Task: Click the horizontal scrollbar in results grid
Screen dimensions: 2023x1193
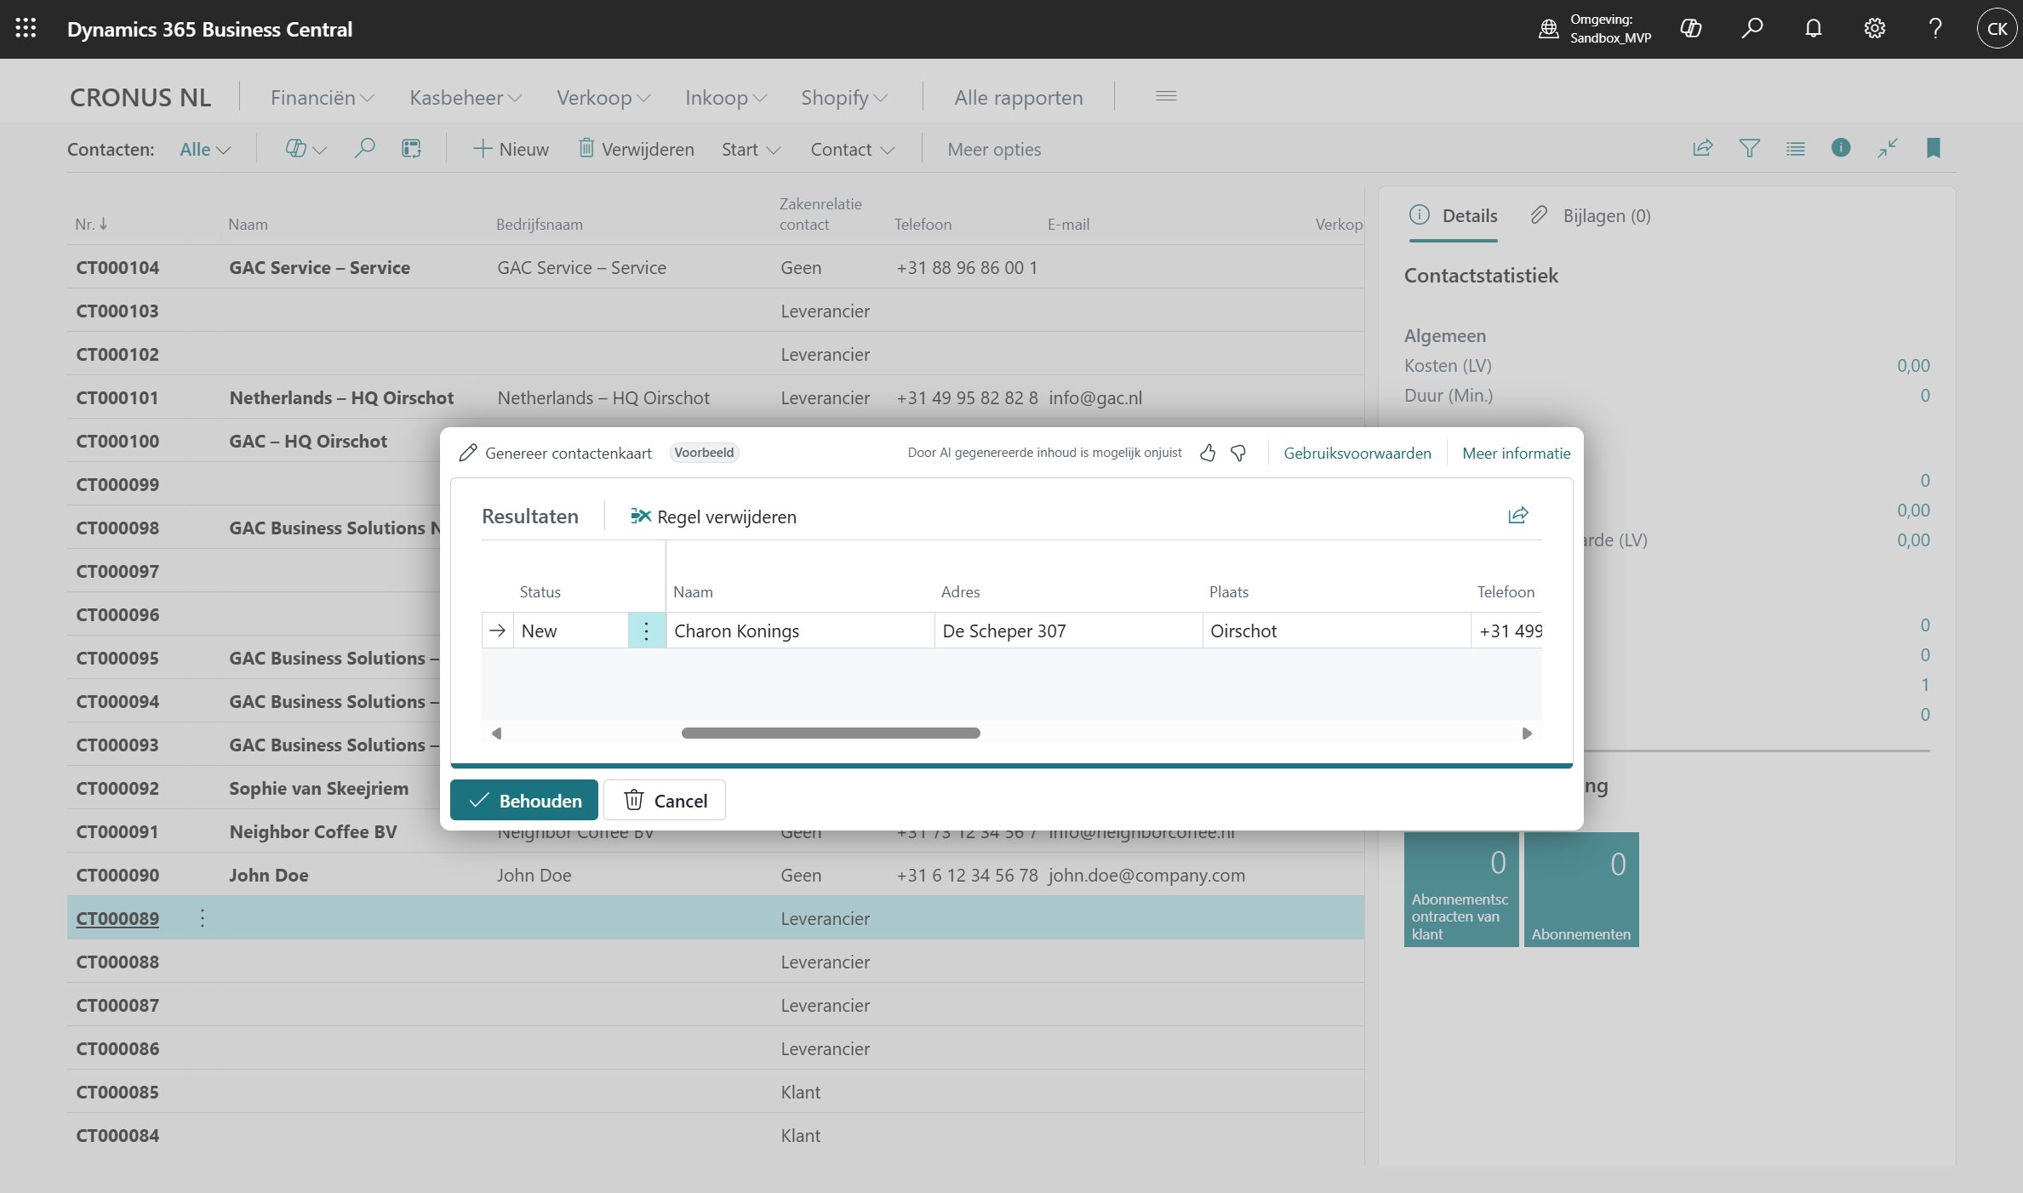Action: [831, 733]
